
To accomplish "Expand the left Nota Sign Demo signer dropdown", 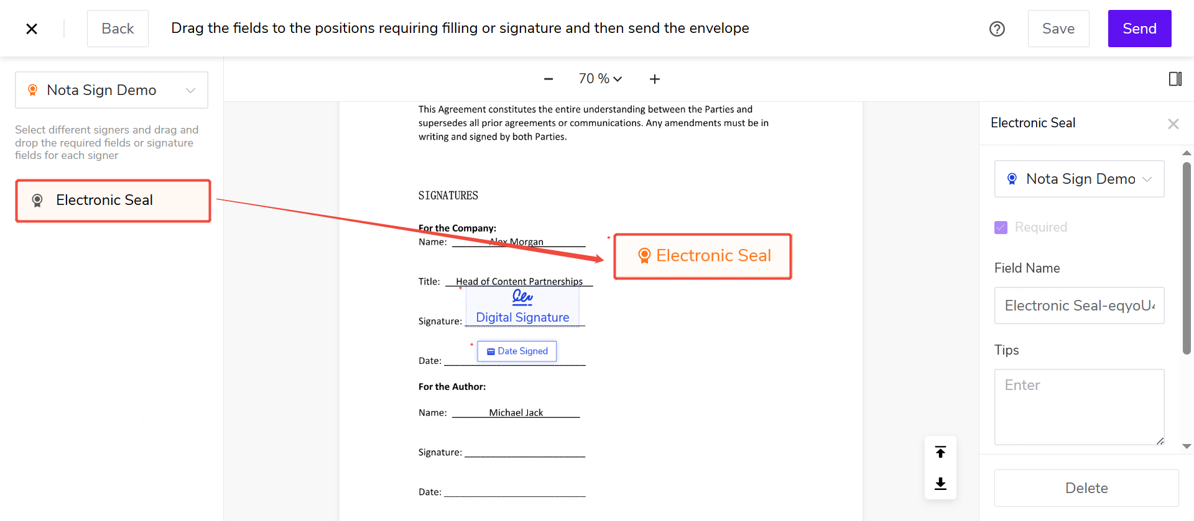I will point(111,90).
